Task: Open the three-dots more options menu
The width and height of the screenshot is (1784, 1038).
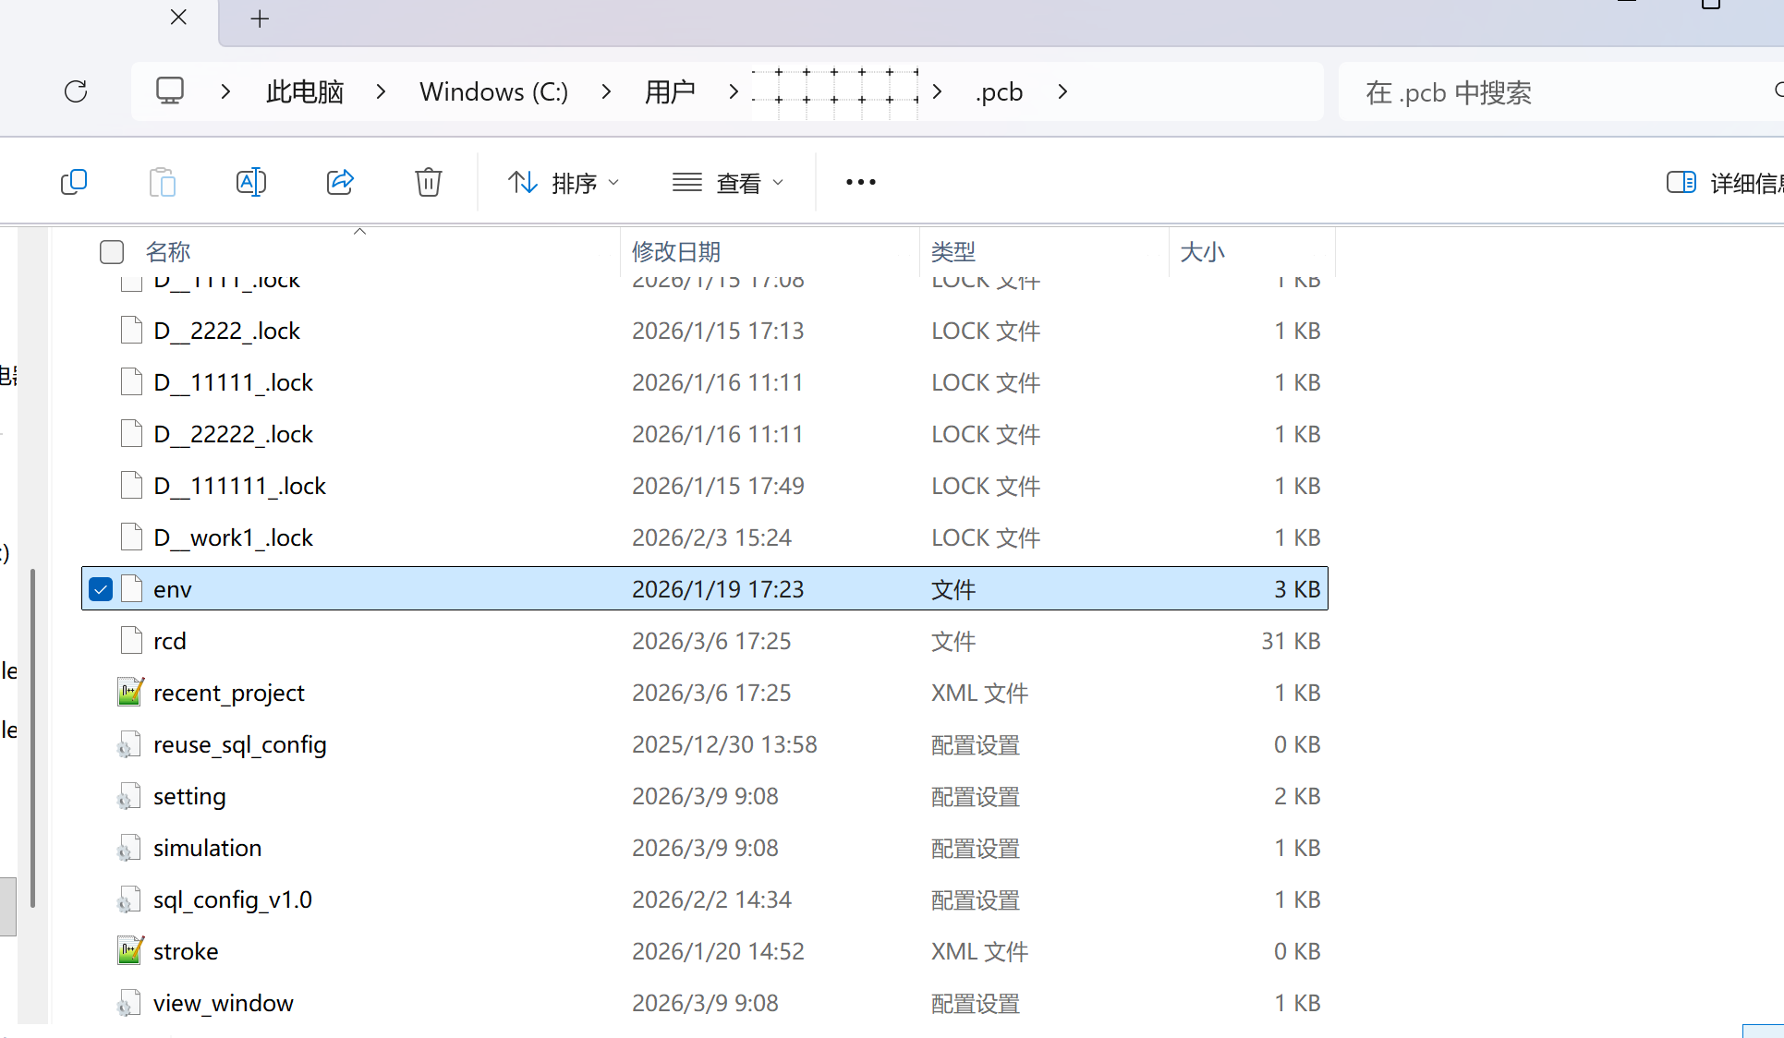Action: pos(860,182)
